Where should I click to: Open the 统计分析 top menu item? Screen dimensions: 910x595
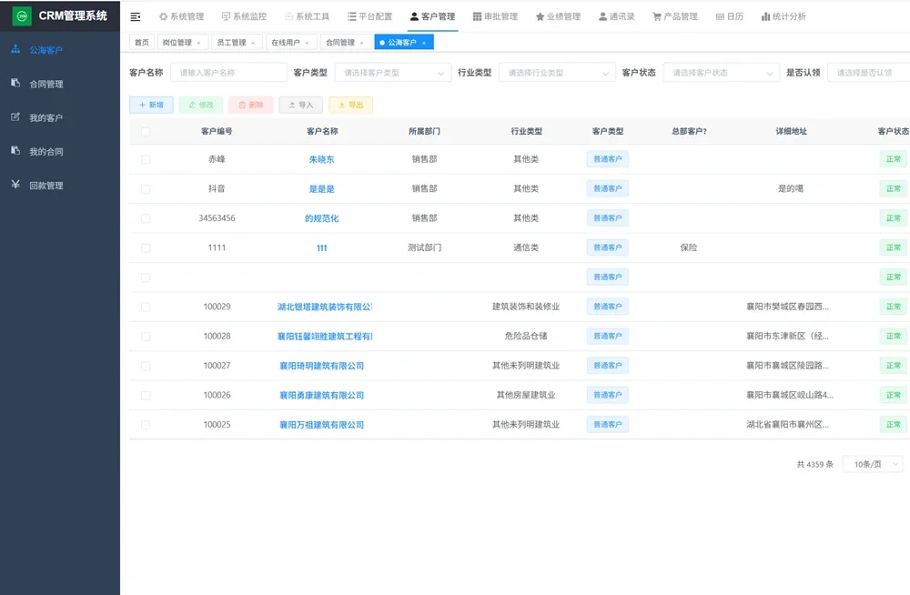point(784,16)
